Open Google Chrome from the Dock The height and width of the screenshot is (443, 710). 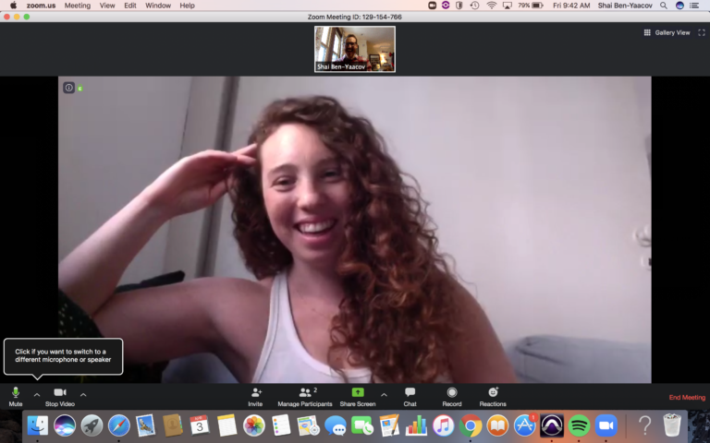[471, 425]
